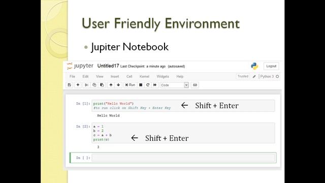The width and height of the screenshot is (325, 183).
Task: Open the command palette keyboard icon
Action: 195,85
